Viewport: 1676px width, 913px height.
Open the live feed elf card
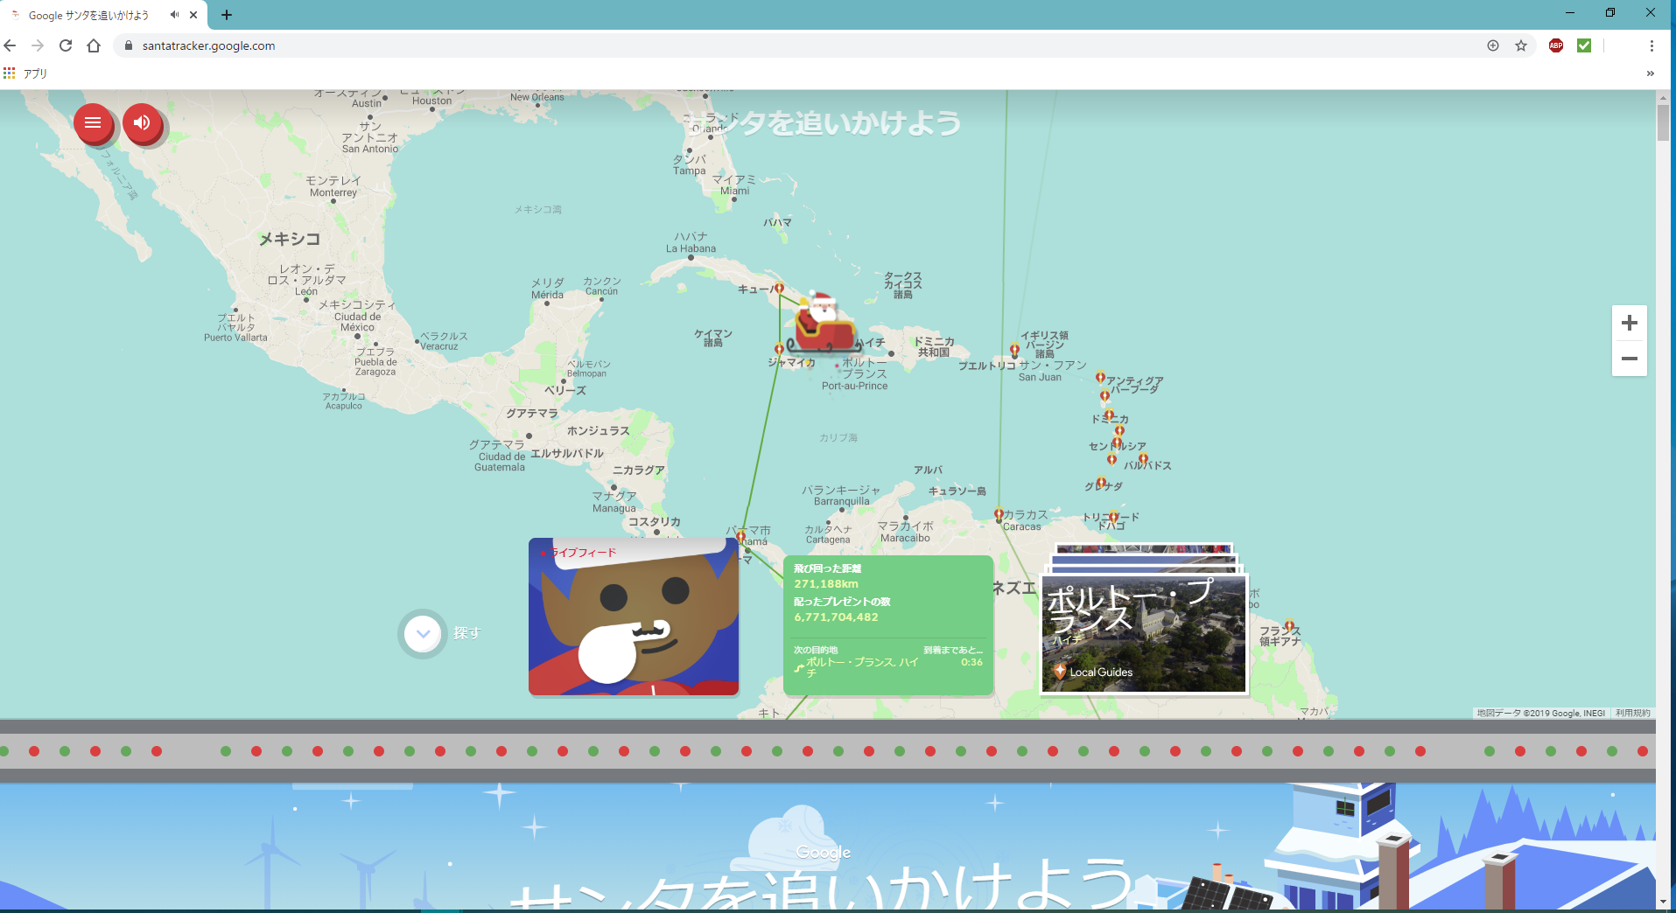click(634, 617)
